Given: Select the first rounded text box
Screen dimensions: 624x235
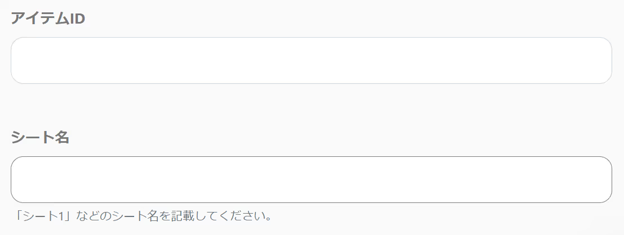Looking at the screenshot, I should [311, 60].
